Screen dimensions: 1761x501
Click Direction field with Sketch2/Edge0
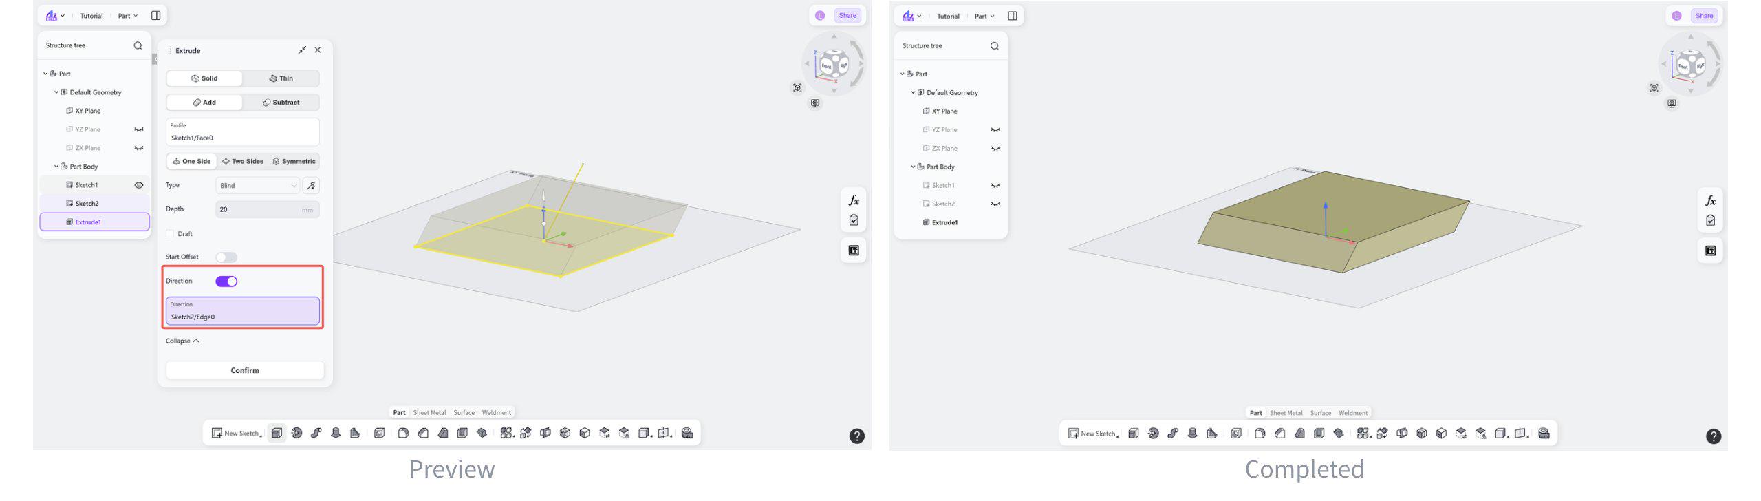pos(242,311)
